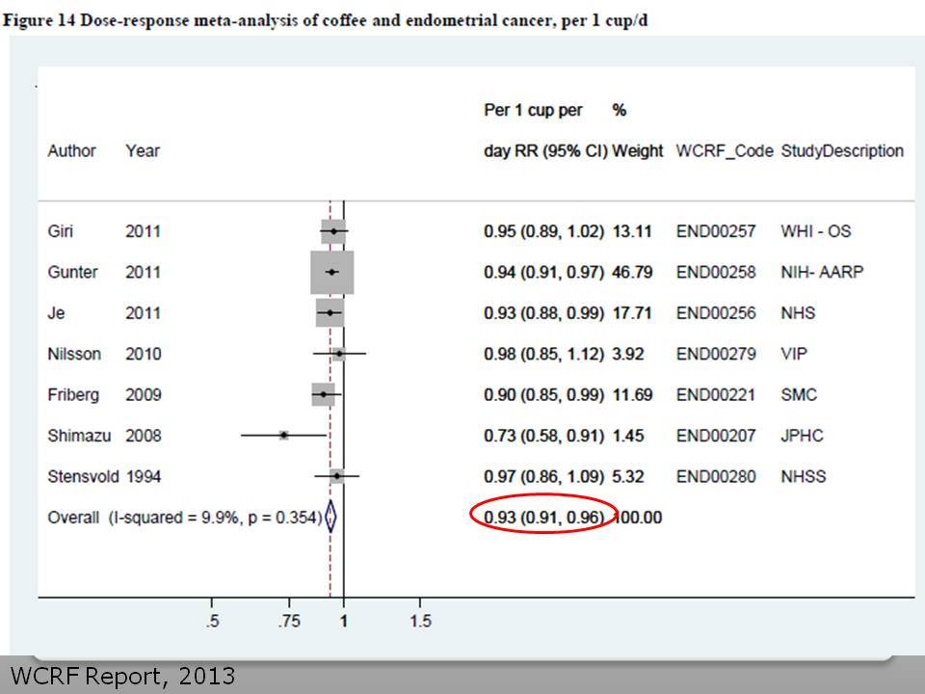
Task: Click study description 'SMC'
Action: [799, 395]
